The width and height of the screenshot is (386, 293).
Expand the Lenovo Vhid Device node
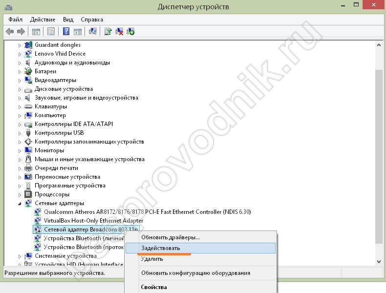coord(20,54)
